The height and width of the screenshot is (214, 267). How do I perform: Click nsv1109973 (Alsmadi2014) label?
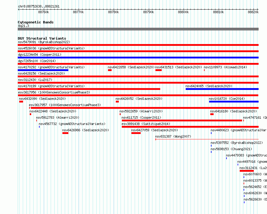tap(225, 67)
